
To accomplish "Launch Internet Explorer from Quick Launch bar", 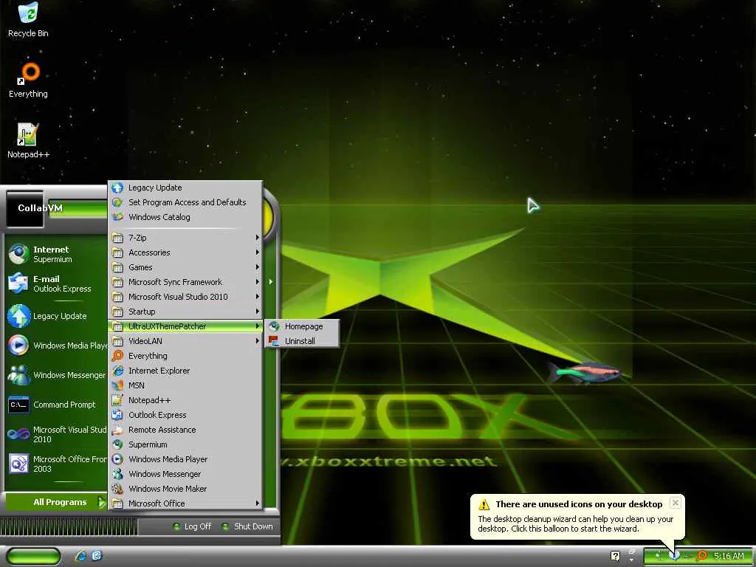I will tap(80, 556).
